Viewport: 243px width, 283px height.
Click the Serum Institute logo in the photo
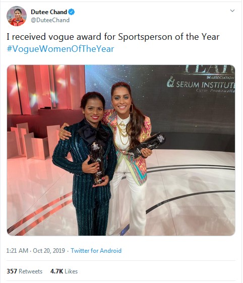point(201,84)
